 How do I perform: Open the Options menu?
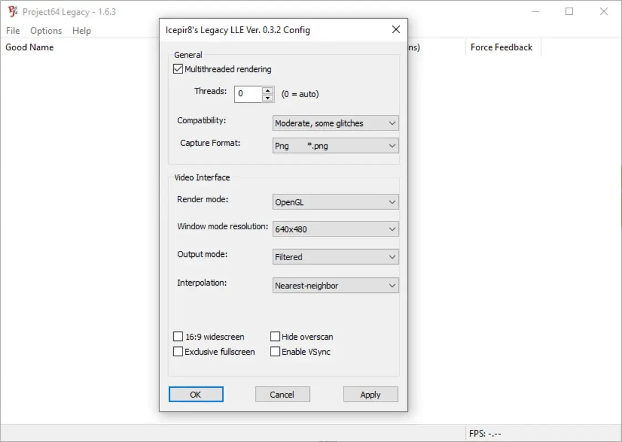click(45, 30)
